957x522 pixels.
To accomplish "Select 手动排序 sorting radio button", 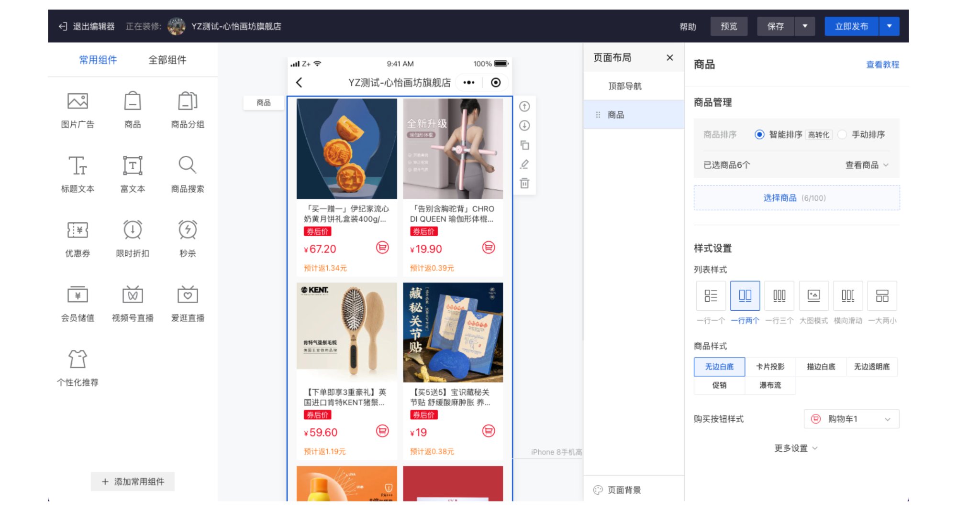I will point(842,134).
